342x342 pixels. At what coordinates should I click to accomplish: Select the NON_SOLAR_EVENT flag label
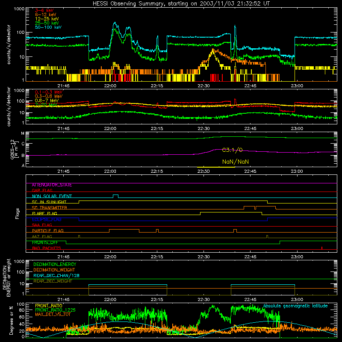tap(52, 196)
